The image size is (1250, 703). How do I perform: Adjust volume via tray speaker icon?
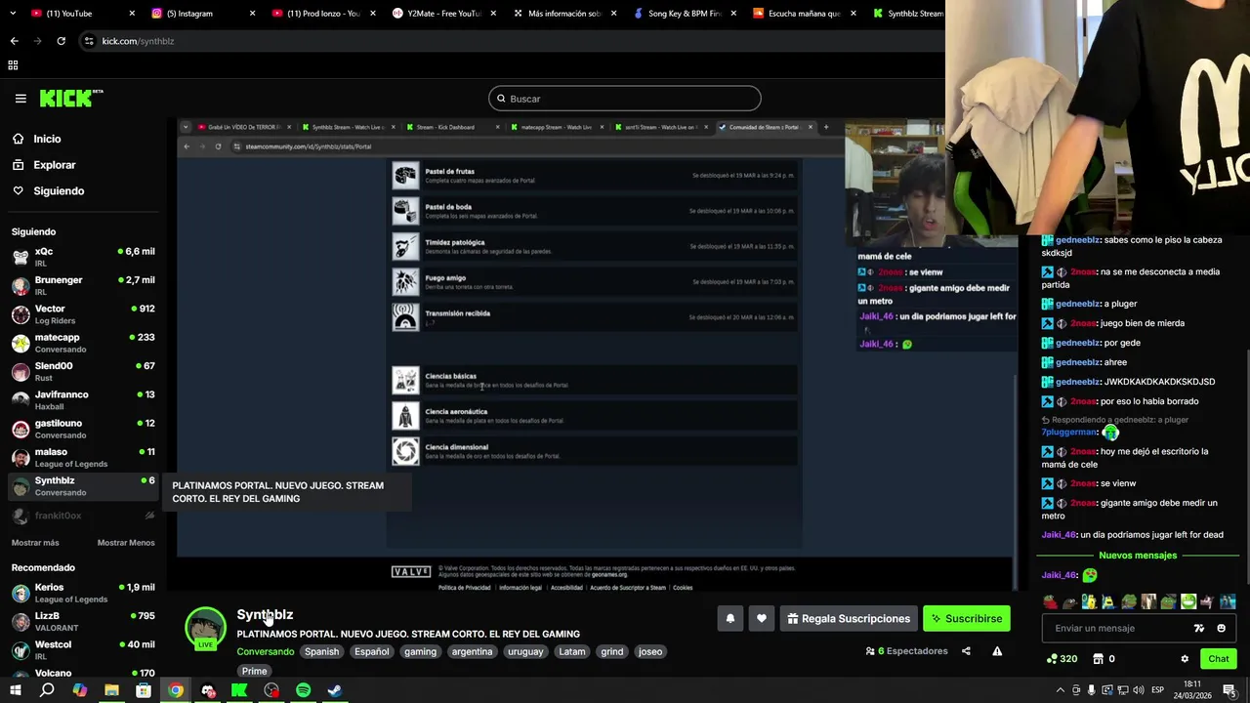tap(1138, 690)
